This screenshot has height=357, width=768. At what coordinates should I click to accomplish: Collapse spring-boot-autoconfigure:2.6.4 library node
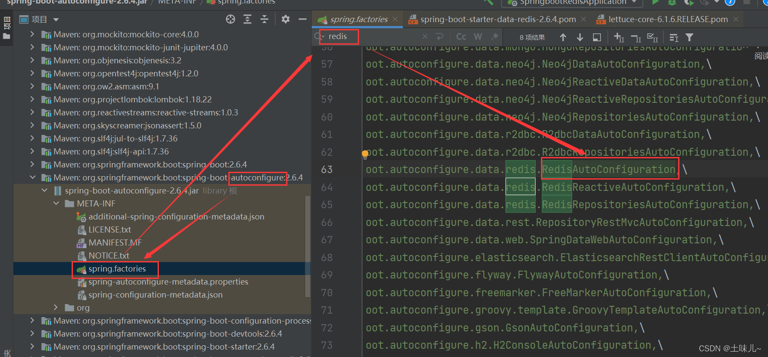32,177
